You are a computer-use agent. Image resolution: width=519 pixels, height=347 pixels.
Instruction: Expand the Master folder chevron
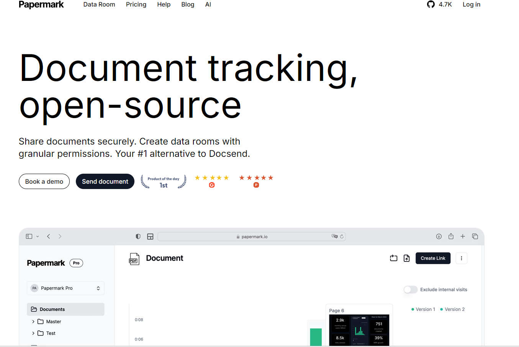(x=33, y=322)
